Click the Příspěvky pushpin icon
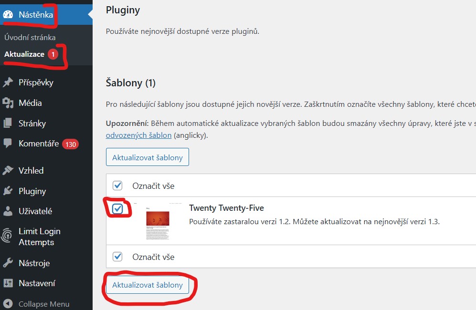 (8, 83)
